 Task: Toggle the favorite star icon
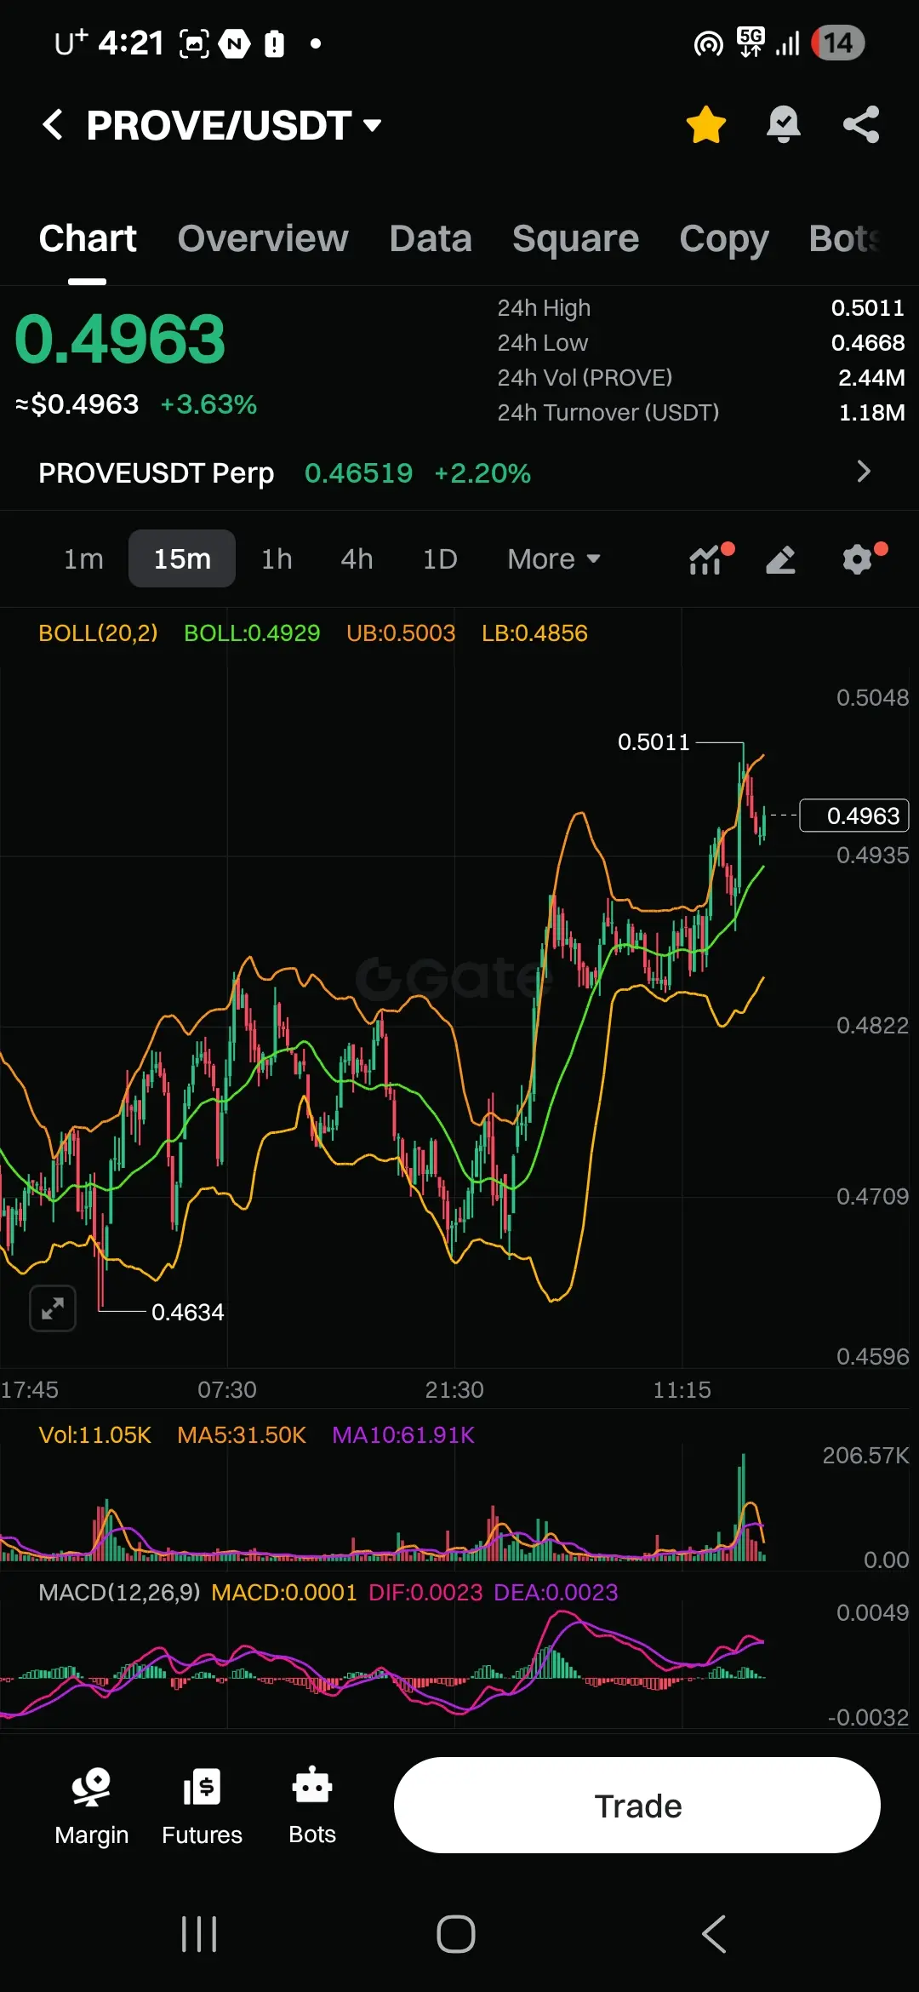tap(706, 125)
